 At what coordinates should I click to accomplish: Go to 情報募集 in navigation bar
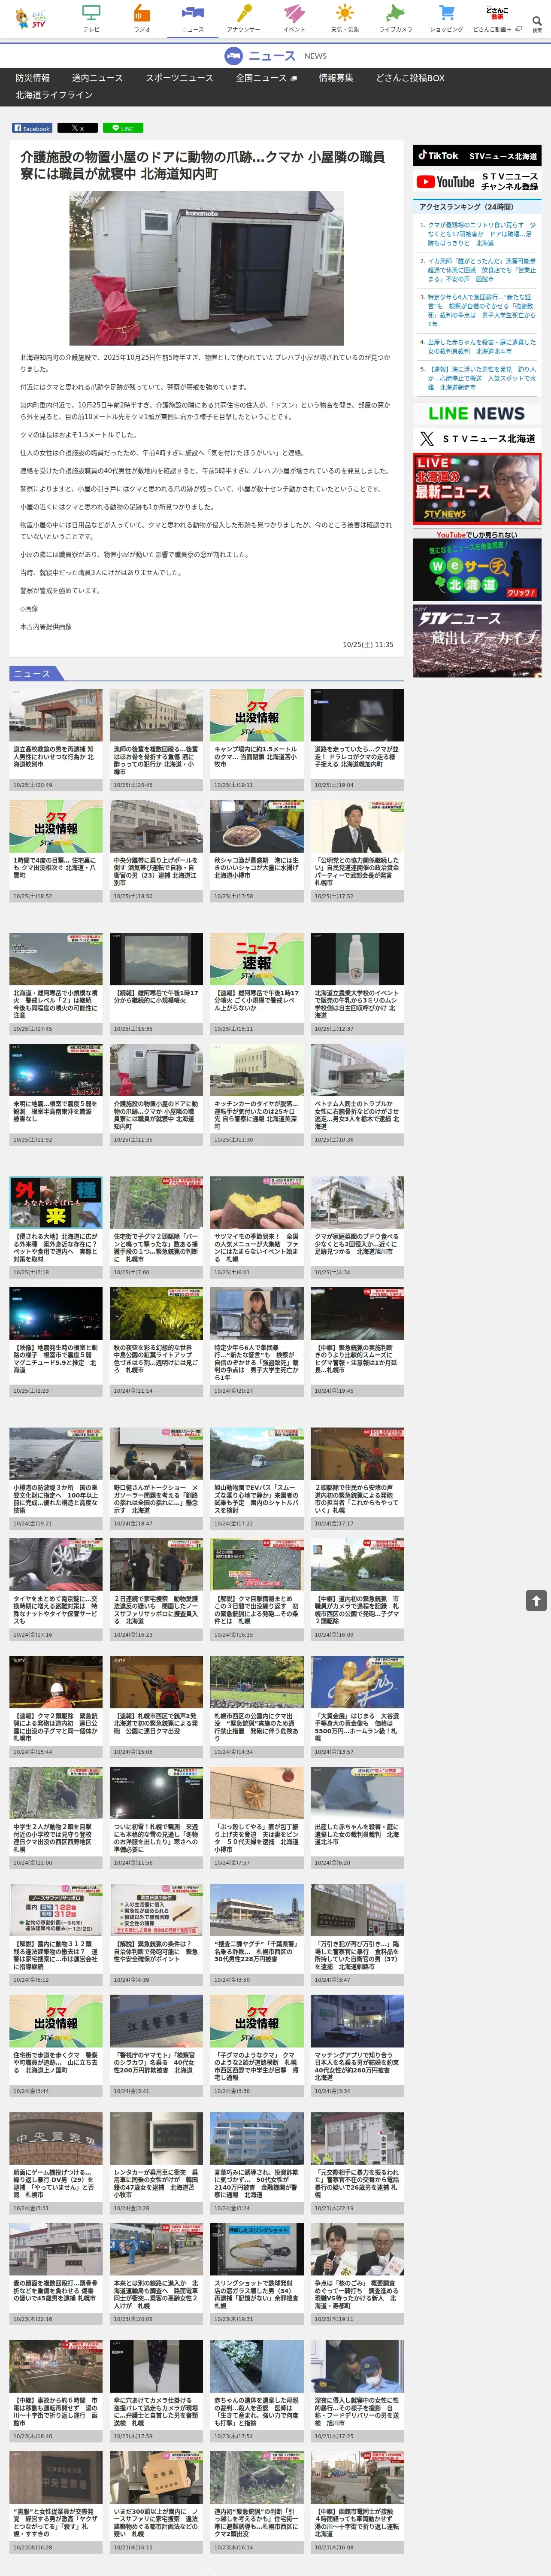coord(336,78)
